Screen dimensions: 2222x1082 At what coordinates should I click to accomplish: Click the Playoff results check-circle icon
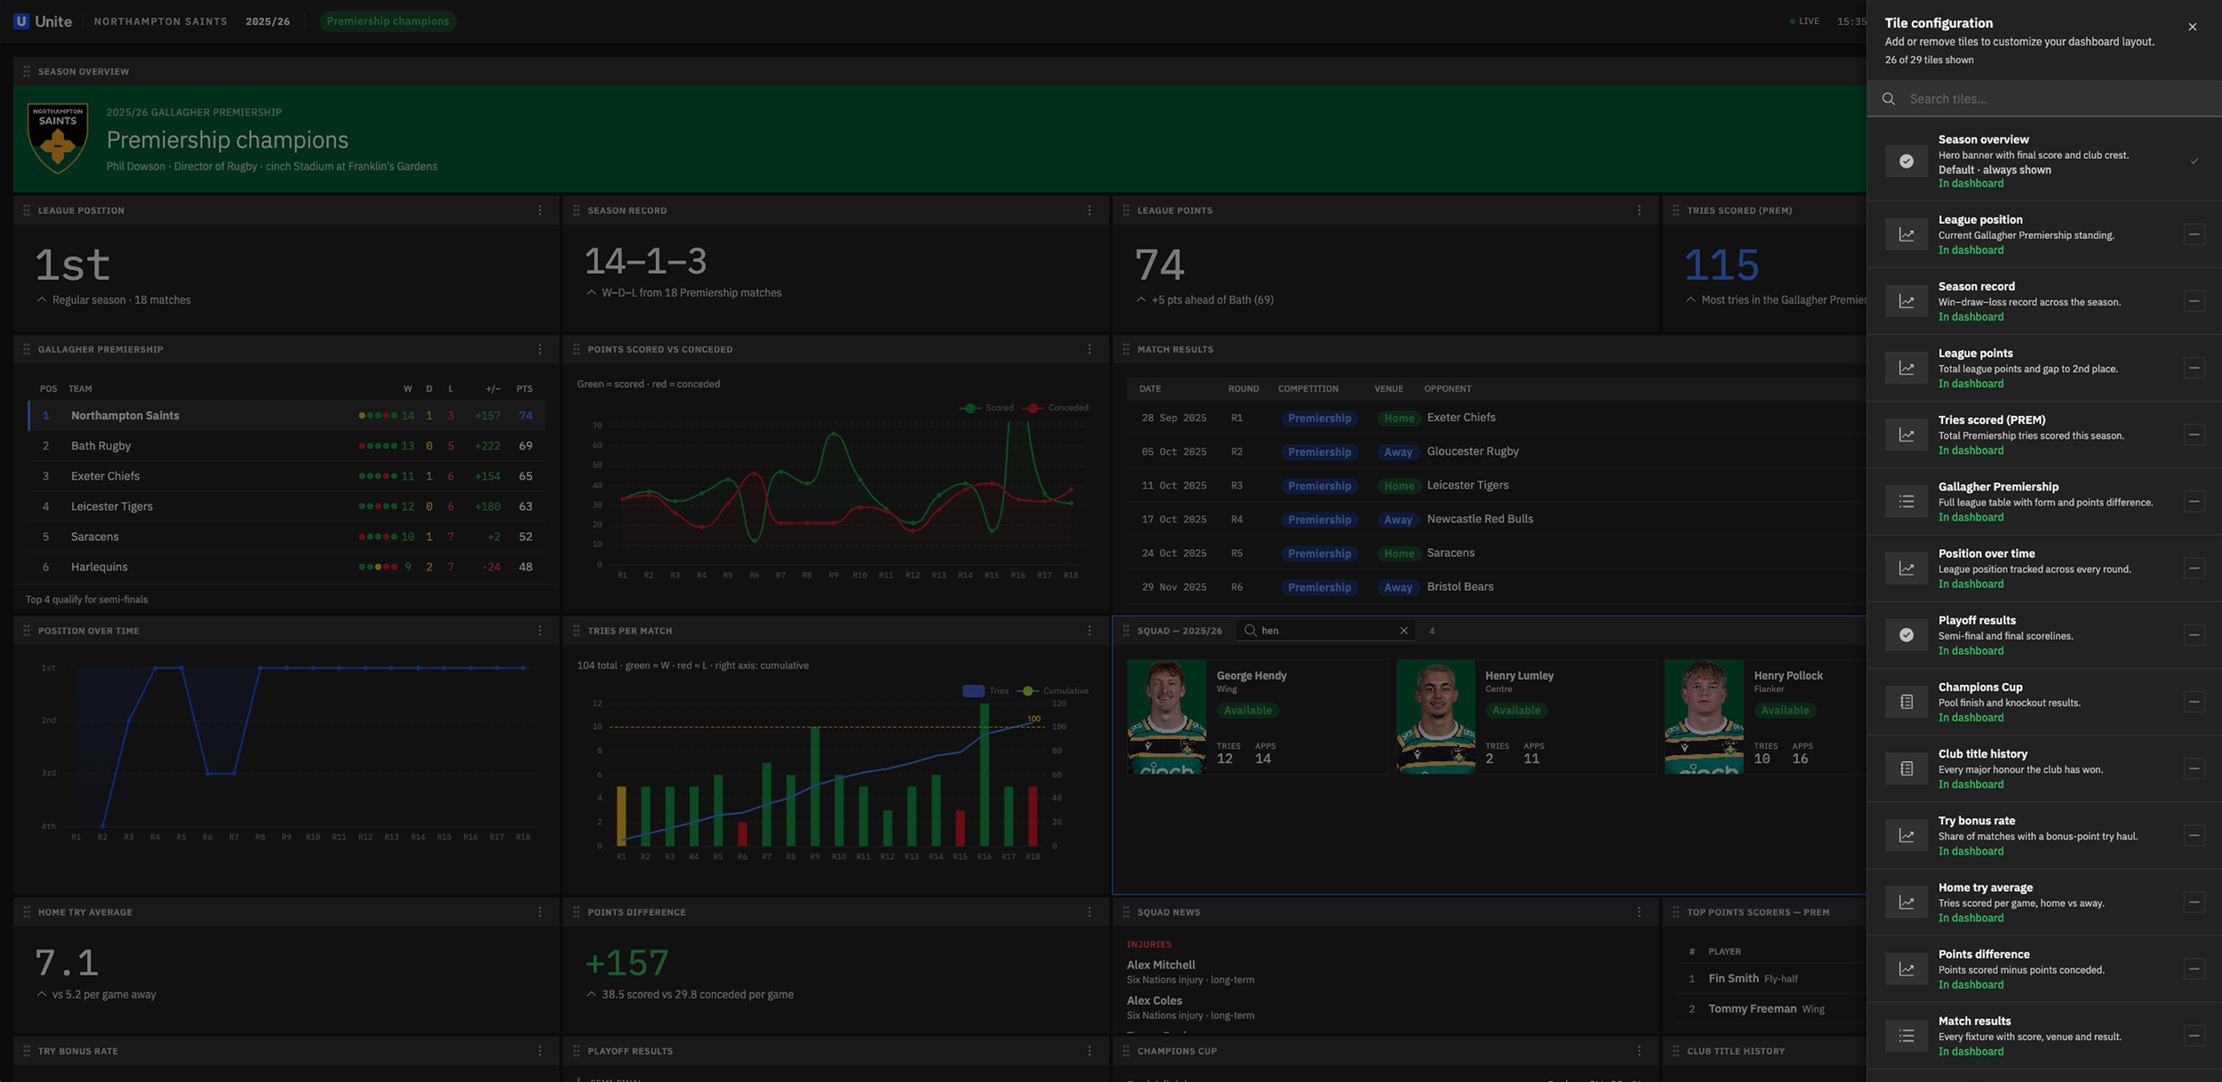tap(1906, 635)
